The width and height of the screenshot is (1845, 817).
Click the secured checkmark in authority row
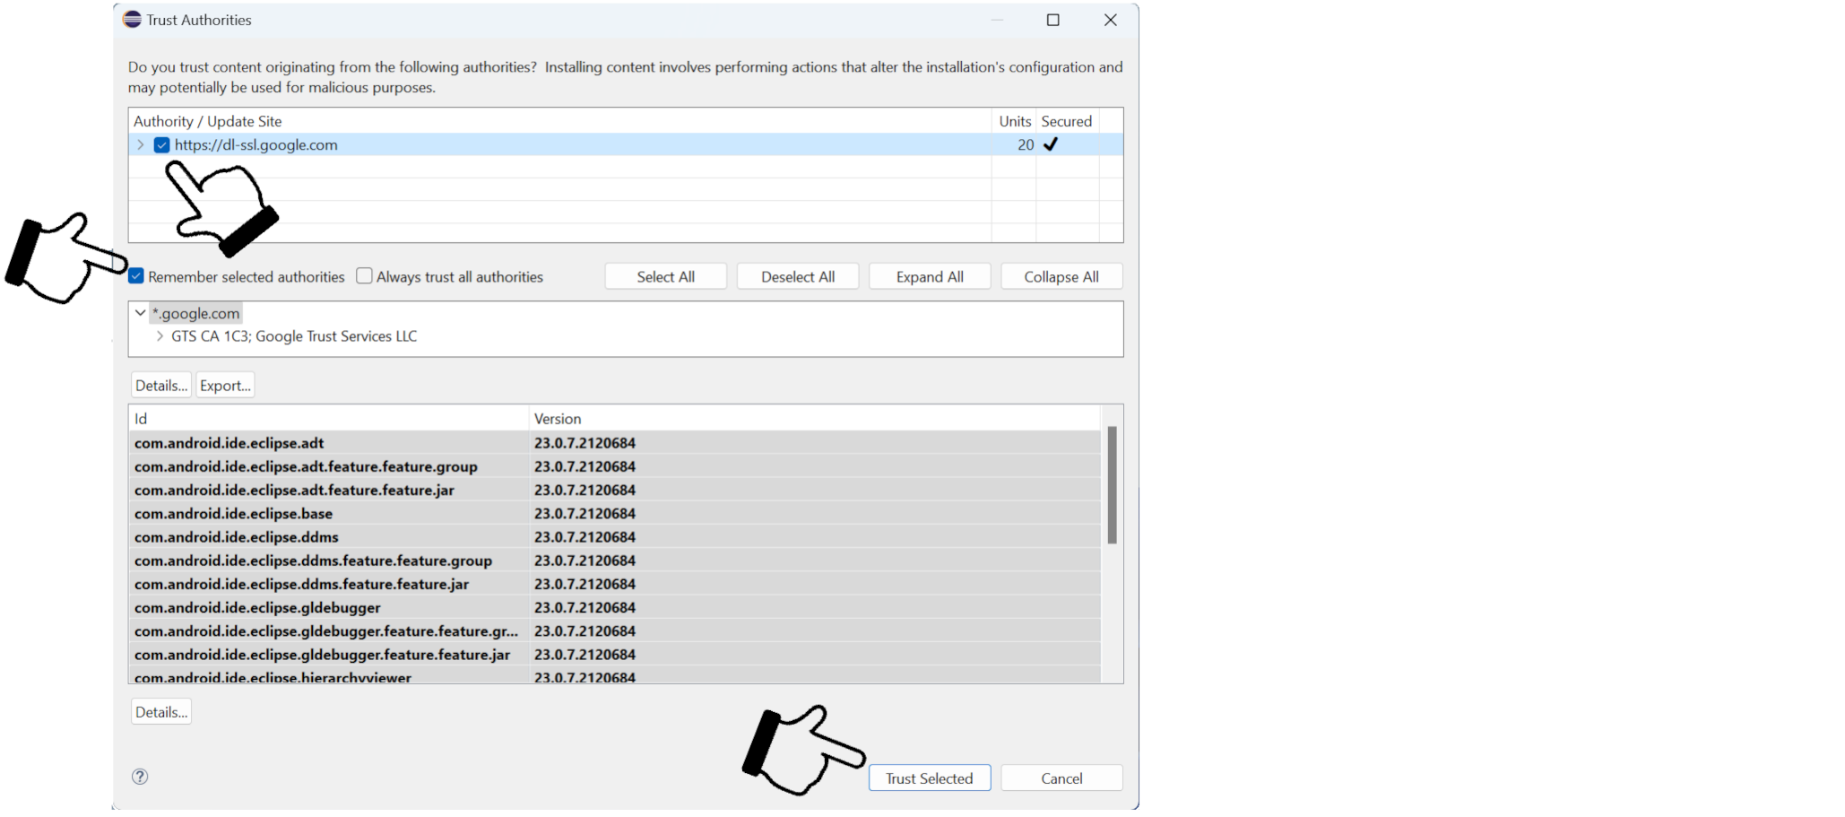click(x=1051, y=143)
